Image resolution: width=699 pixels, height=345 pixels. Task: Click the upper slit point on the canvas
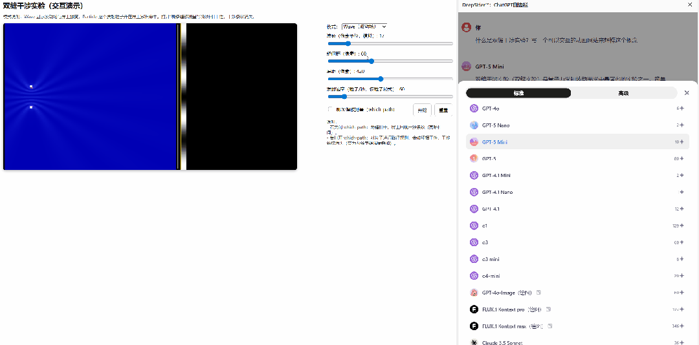[x=31, y=87]
